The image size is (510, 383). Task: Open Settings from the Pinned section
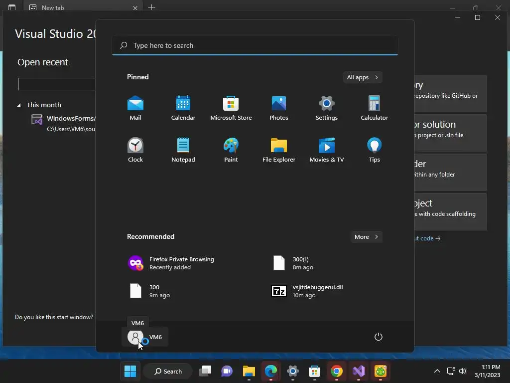tap(327, 108)
